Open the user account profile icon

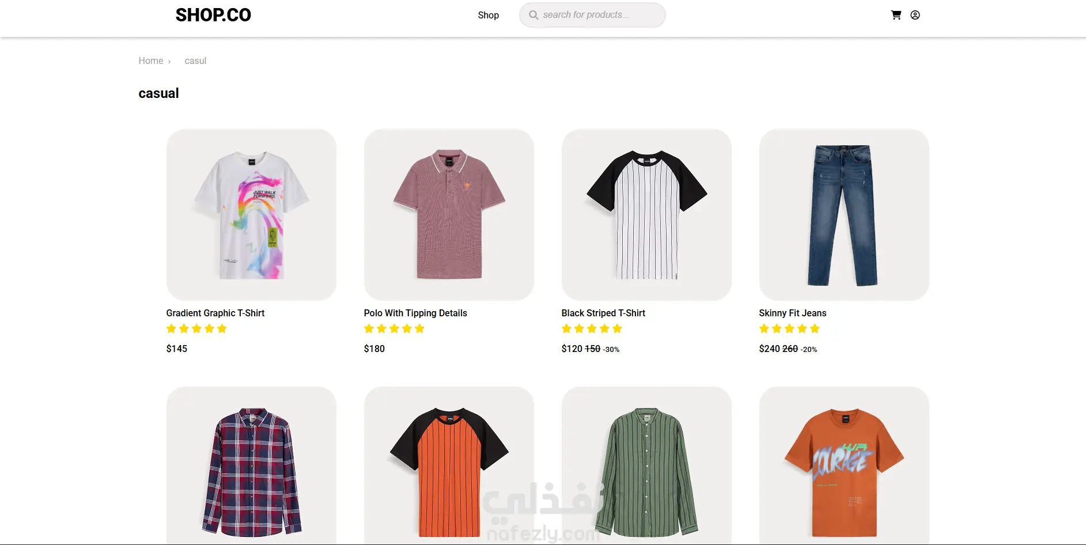(915, 15)
